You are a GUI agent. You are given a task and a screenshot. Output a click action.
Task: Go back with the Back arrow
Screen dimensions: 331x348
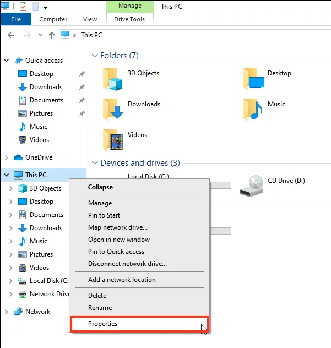(11, 35)
